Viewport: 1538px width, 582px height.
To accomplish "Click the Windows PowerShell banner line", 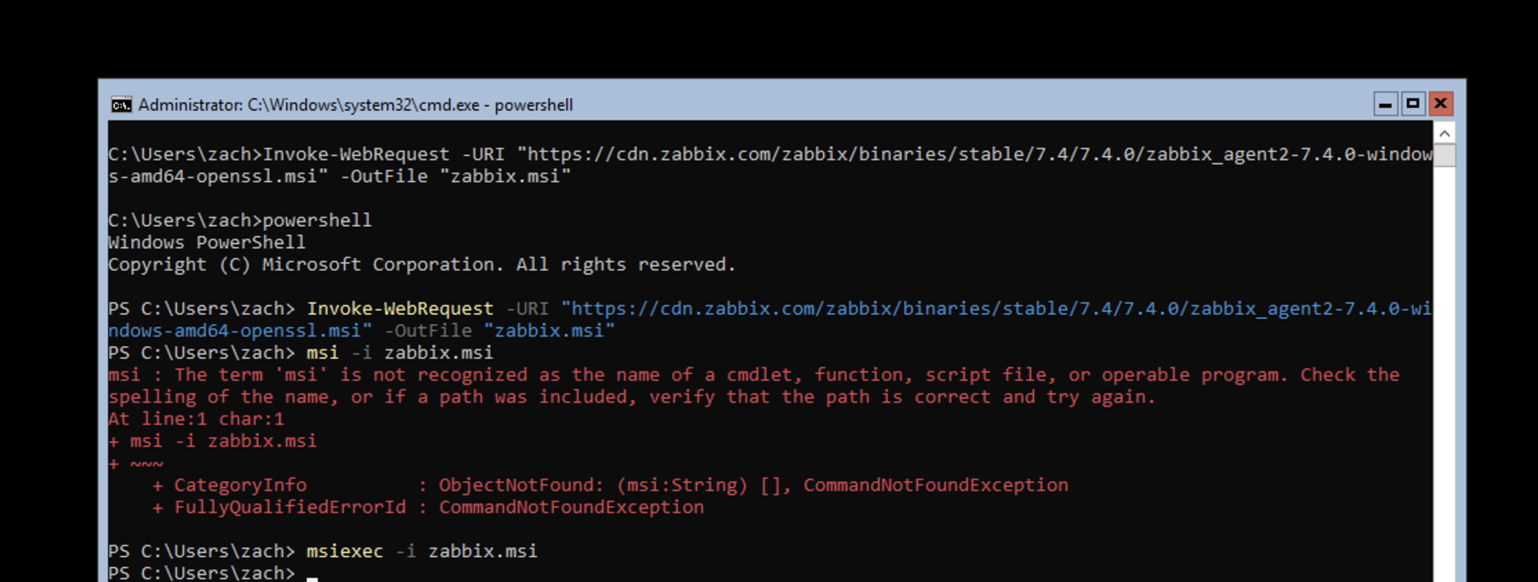I will point(206,242).
